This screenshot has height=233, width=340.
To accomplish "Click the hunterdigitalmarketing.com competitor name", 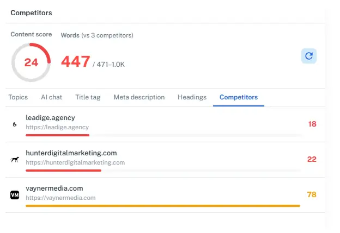I will (x=71, y=153).
